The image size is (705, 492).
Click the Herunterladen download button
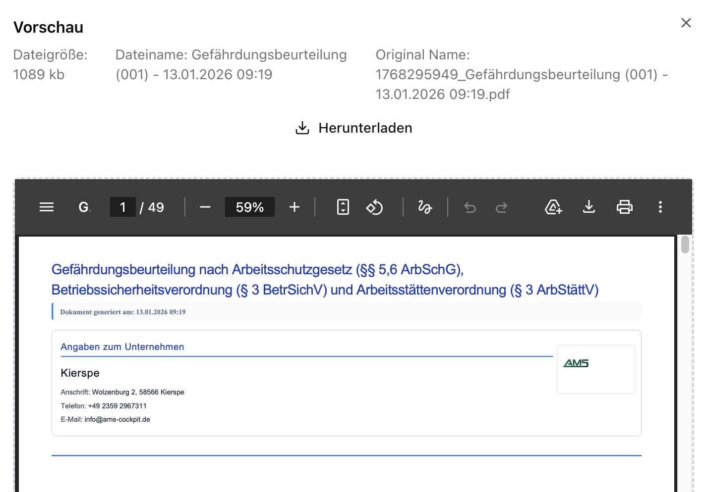pos(353,128)
